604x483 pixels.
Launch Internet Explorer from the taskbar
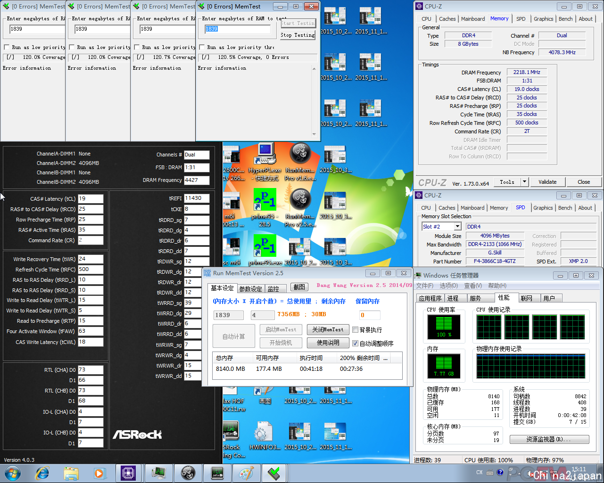(42, 473)
